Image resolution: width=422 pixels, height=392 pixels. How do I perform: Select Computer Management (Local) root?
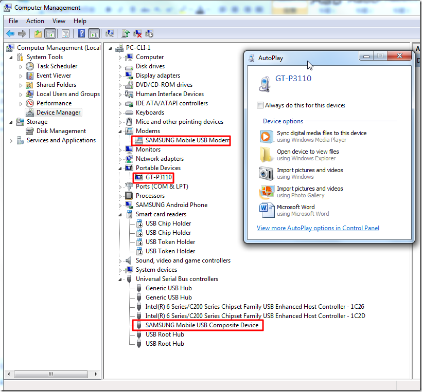[59, 48]
